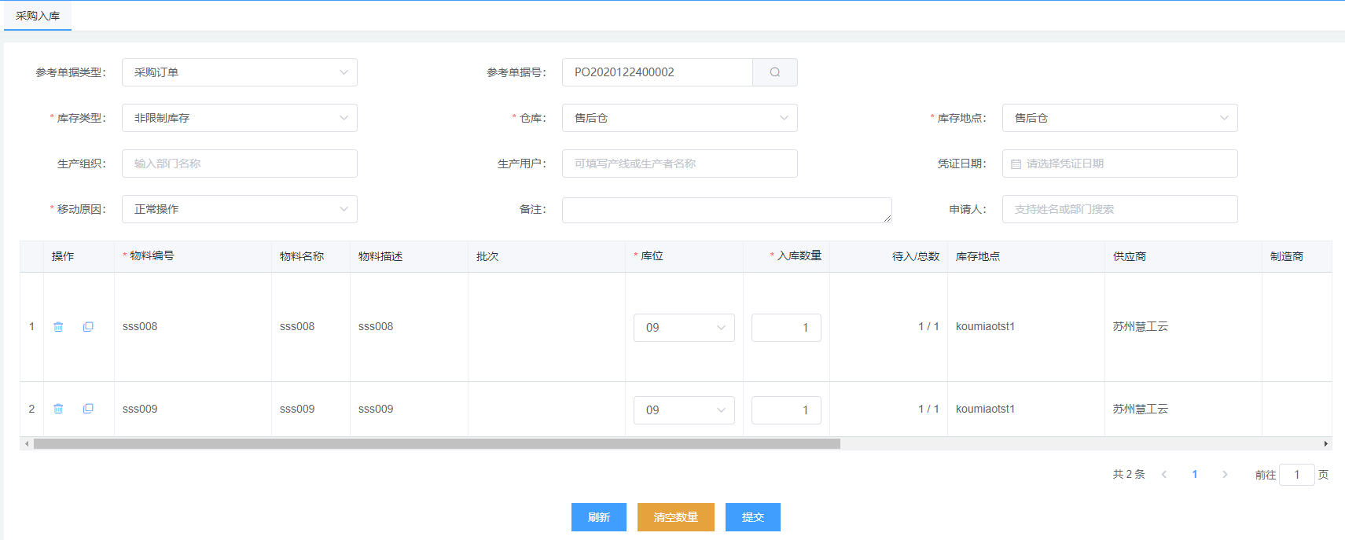Delete the sss009 row with trash icon
Viewport: 1345px width, 540px height.
[x=58, y=409]
